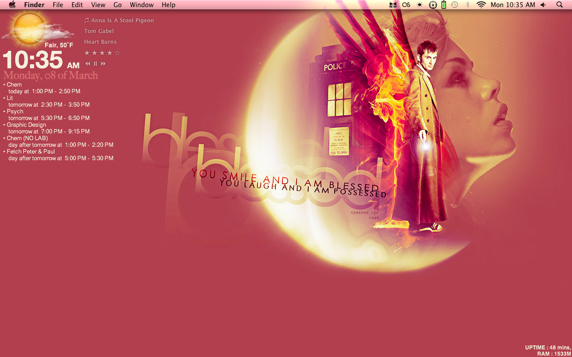The width and height of the screenshot is (572, 357).
Task: Open the Edit menu
Action: 77,5
